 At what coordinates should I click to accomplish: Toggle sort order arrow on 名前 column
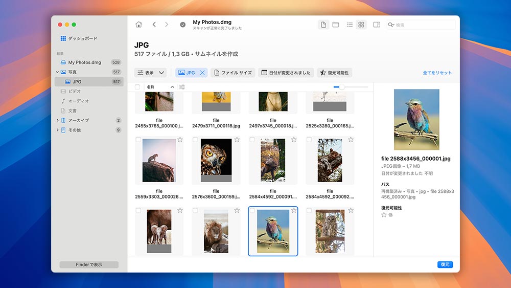[x=172, y=87]
